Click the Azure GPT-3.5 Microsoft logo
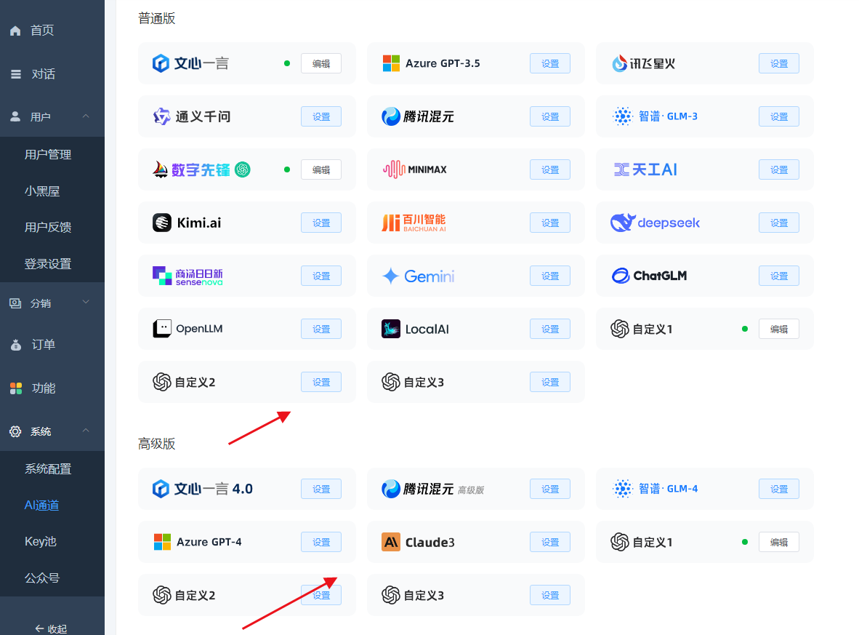859x635 pixels. click(x=391, y=63)
